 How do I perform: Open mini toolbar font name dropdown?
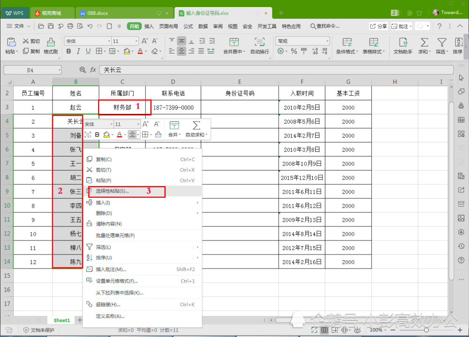111,124
